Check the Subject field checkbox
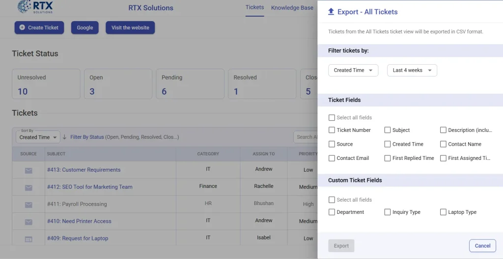 [x=388, y=130]
